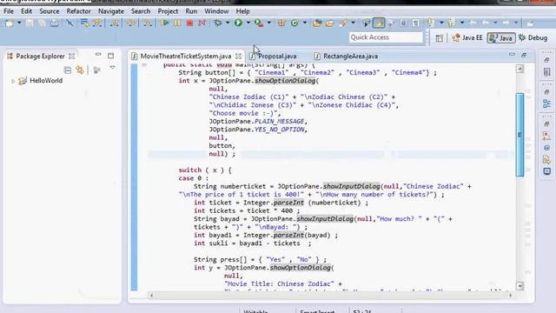Open dropdown arrow beside Debug icon
The height and width of the screenshot is (313, 556).
point(228,23)
